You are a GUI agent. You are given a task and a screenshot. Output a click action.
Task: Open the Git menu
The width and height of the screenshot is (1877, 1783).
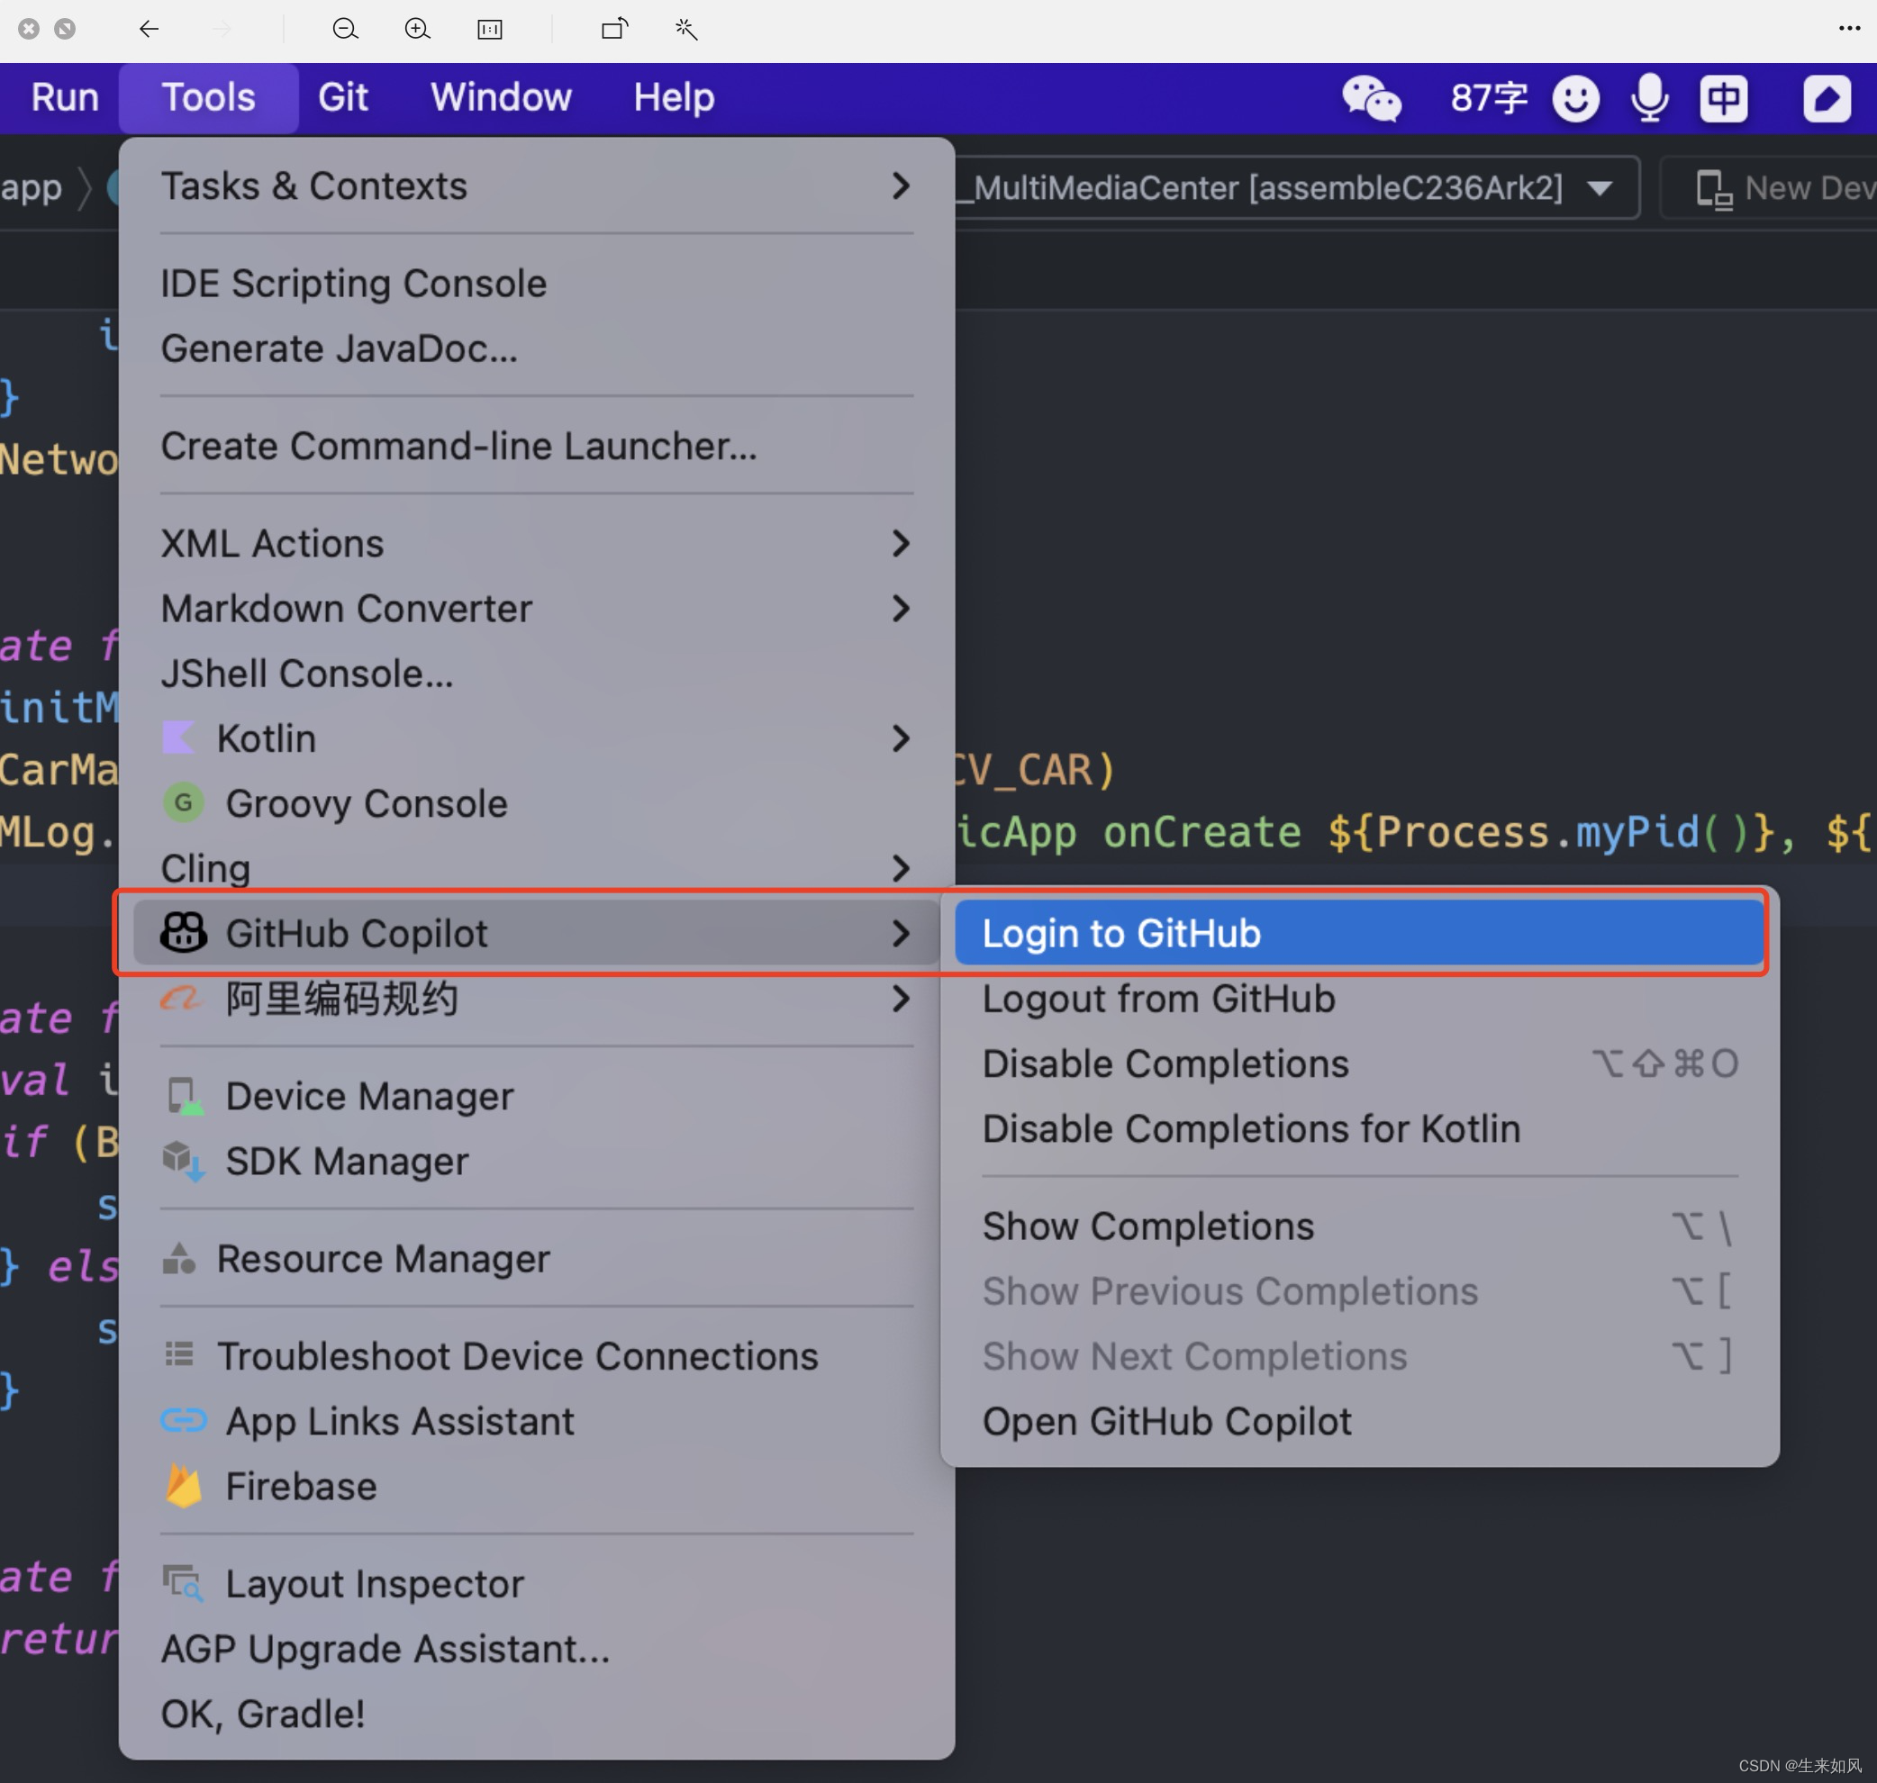click(x=342, y=98)
